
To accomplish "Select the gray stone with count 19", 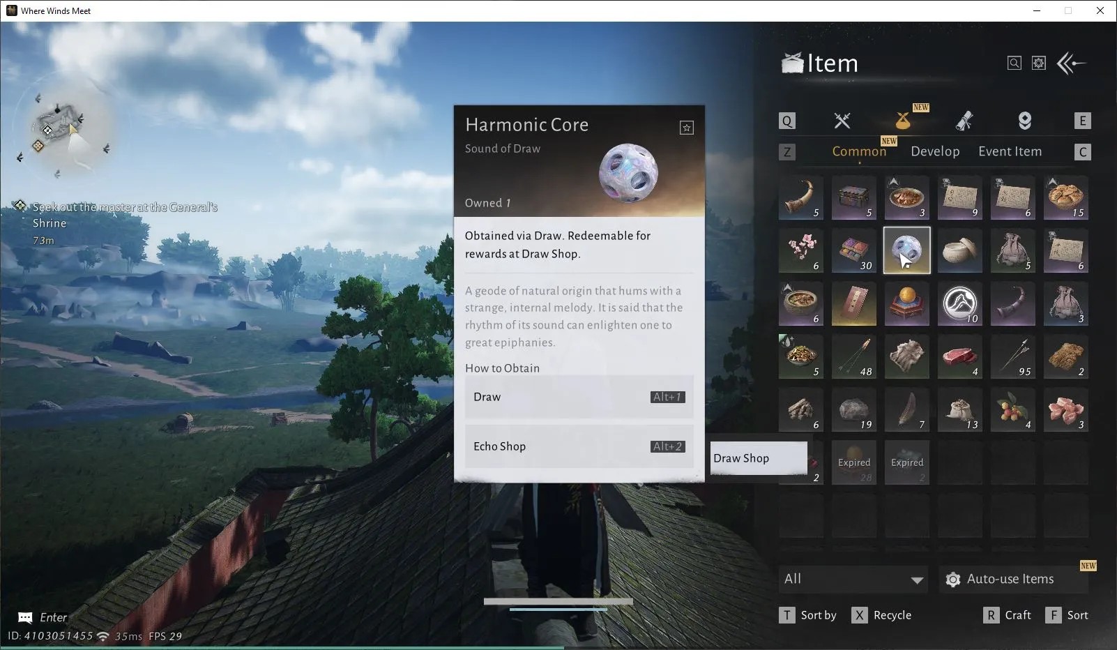I will (x=854, y=409).
